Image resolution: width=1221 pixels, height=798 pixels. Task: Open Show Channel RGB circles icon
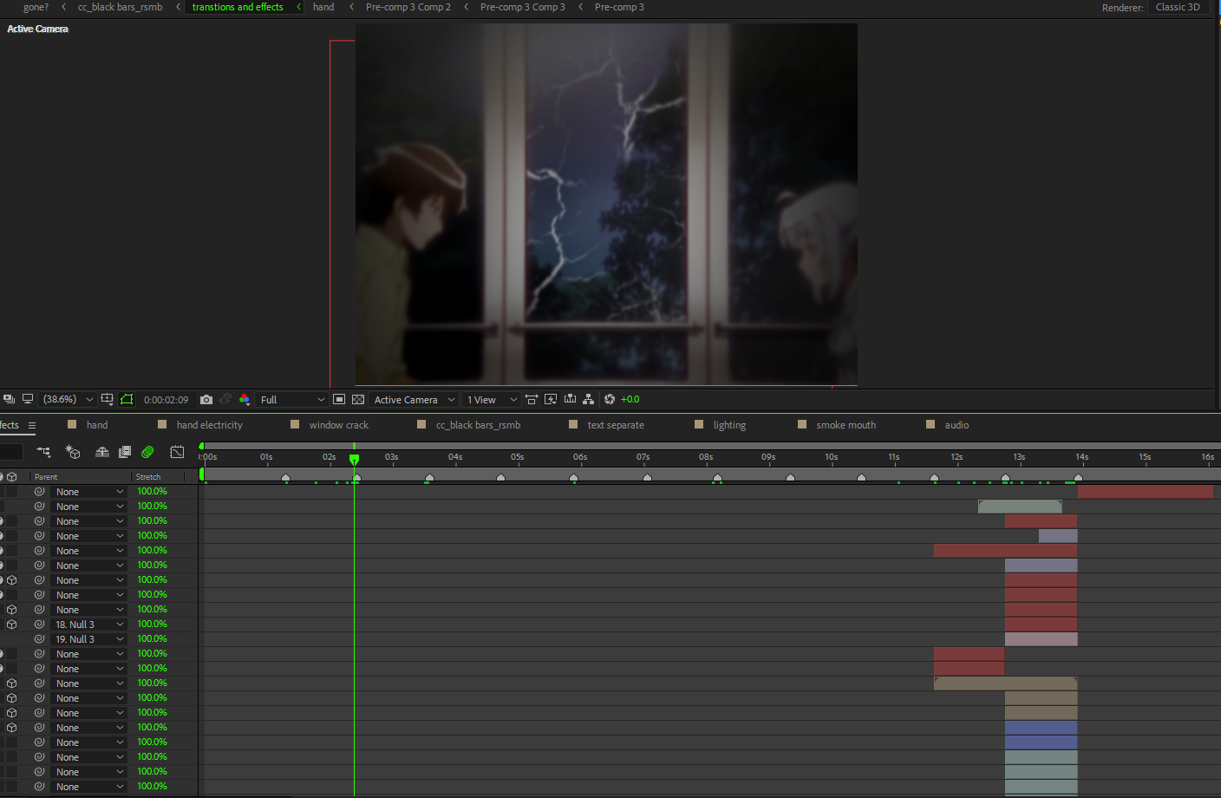tap(245, 400)
